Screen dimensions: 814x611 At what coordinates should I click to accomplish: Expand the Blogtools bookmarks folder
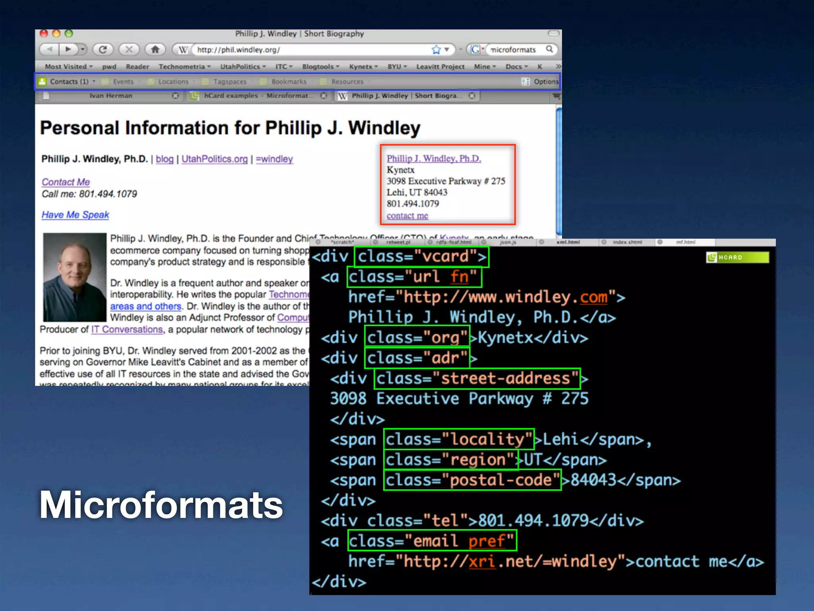pyautogui.click(x=321, y=66)
